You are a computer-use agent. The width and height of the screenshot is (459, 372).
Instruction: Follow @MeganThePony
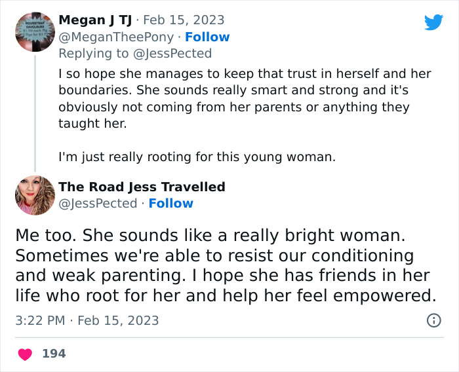(207, 37)
